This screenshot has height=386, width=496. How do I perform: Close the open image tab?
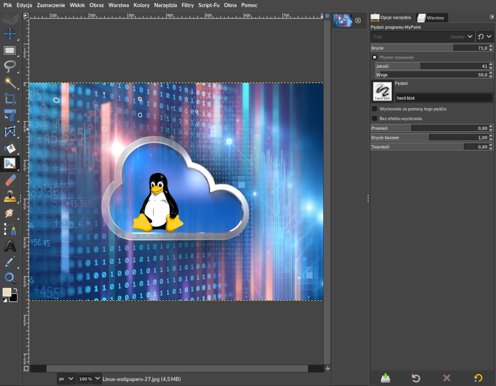(358, 20)
